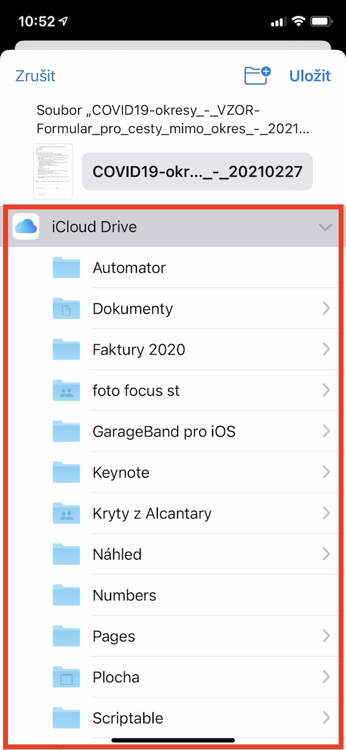Collapse the iCloud Drive section chevron

[326, 227]
